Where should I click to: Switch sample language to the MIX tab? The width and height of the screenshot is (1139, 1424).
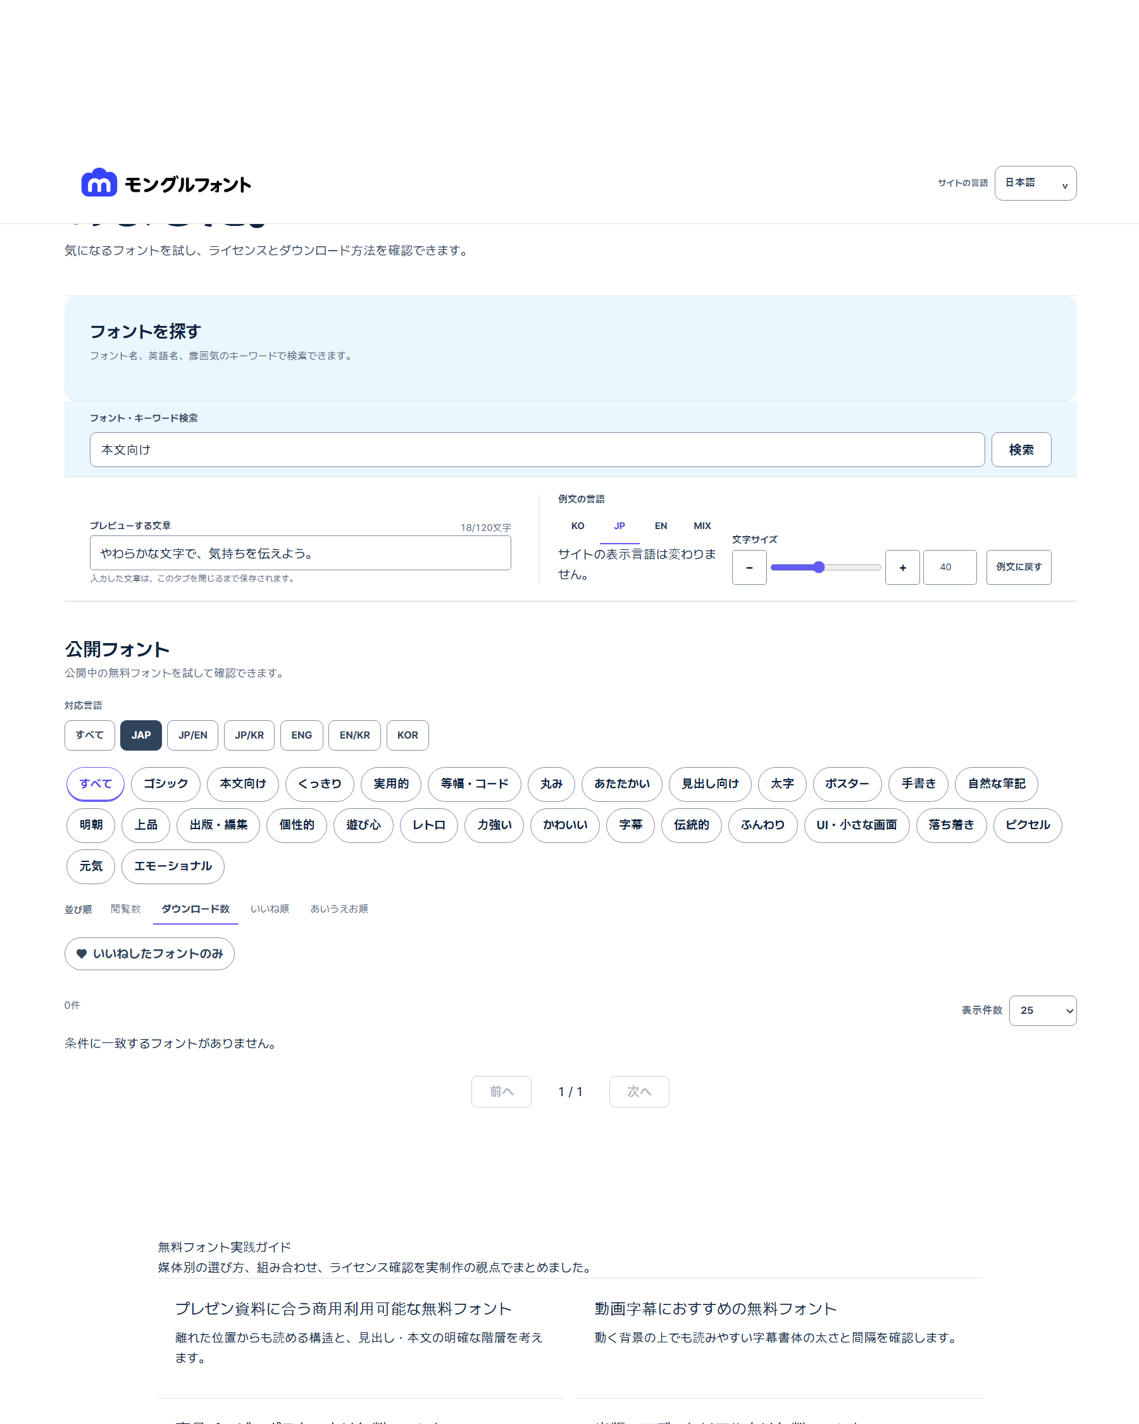click(702, 526)
